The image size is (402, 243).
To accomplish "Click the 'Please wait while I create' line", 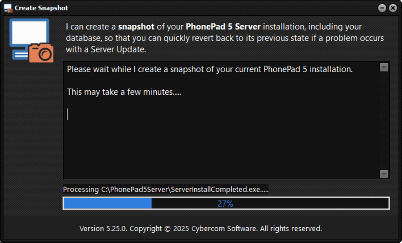I will click(210, 69).
